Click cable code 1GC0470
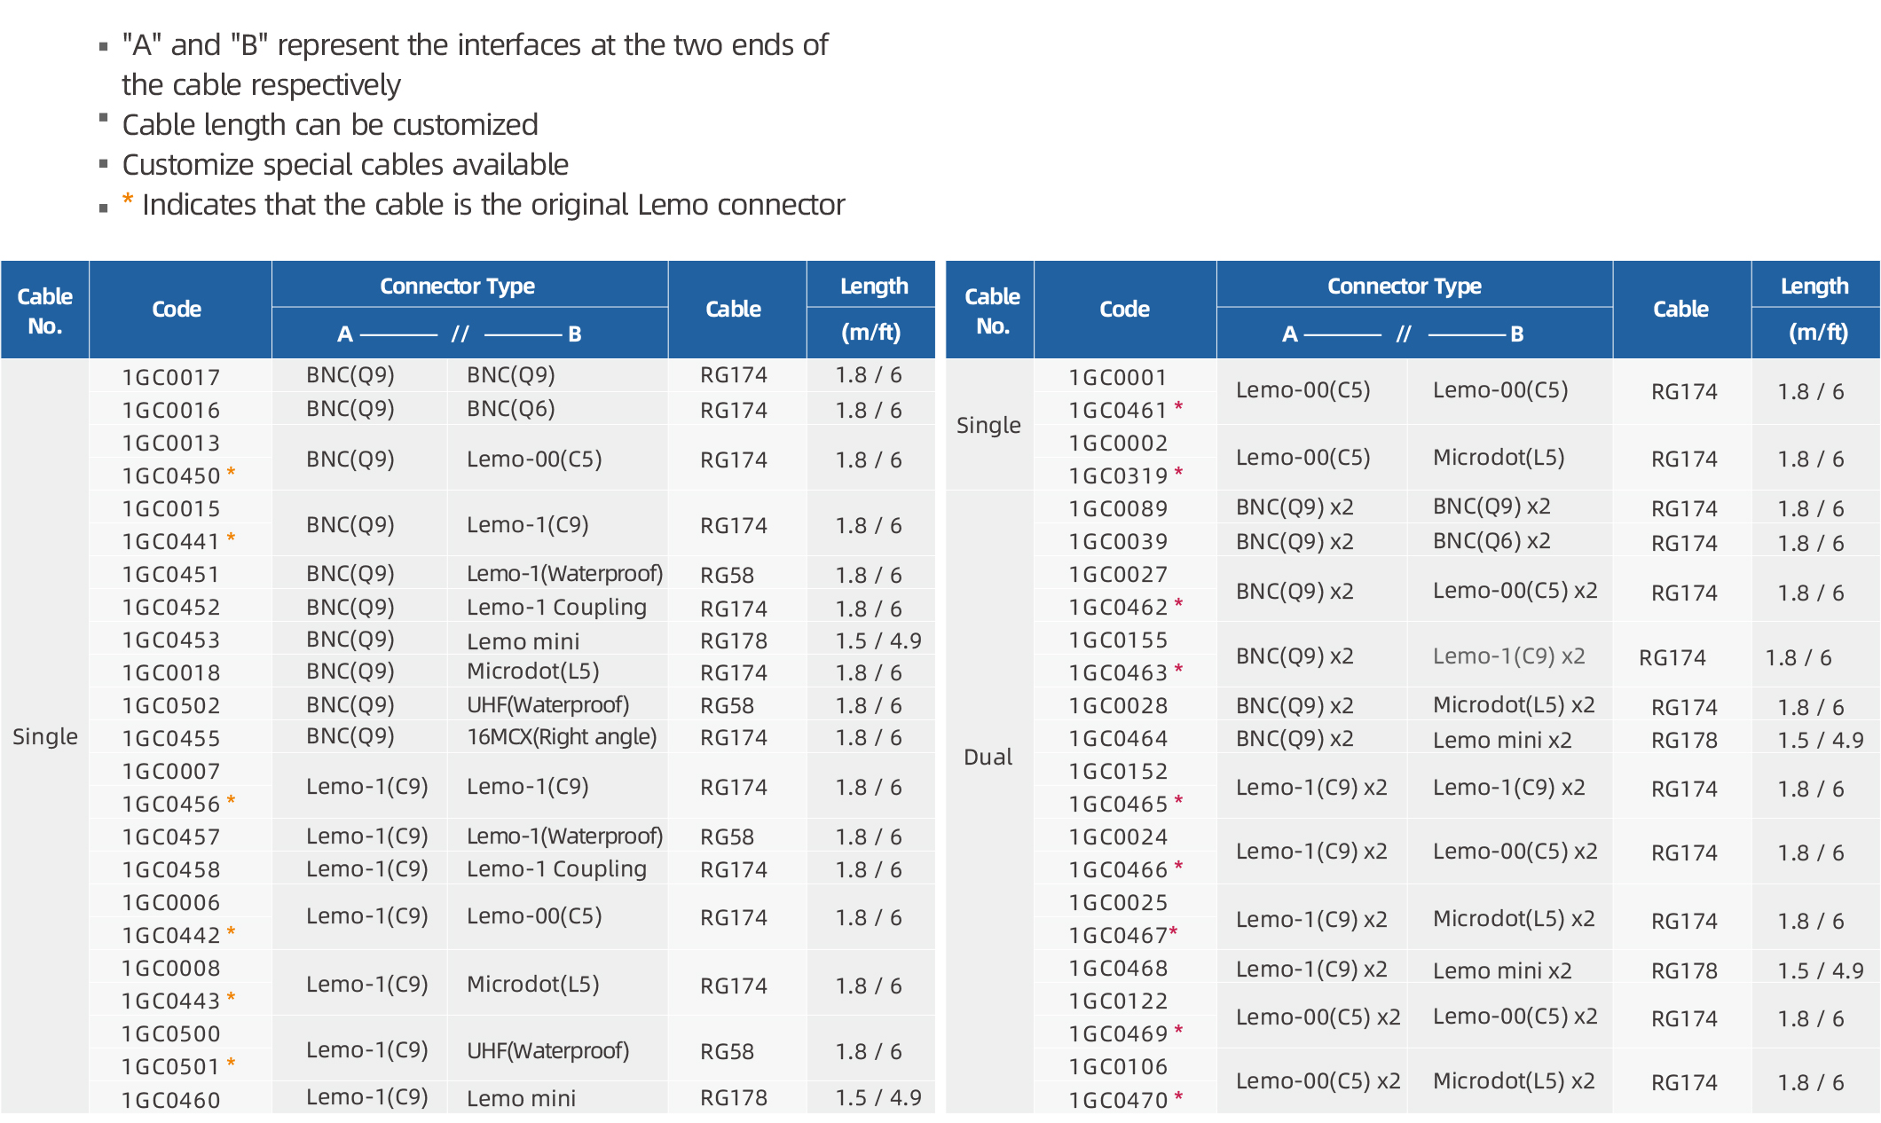The width and height of the screenshot is (1881, 1123). [1117, 1100]
